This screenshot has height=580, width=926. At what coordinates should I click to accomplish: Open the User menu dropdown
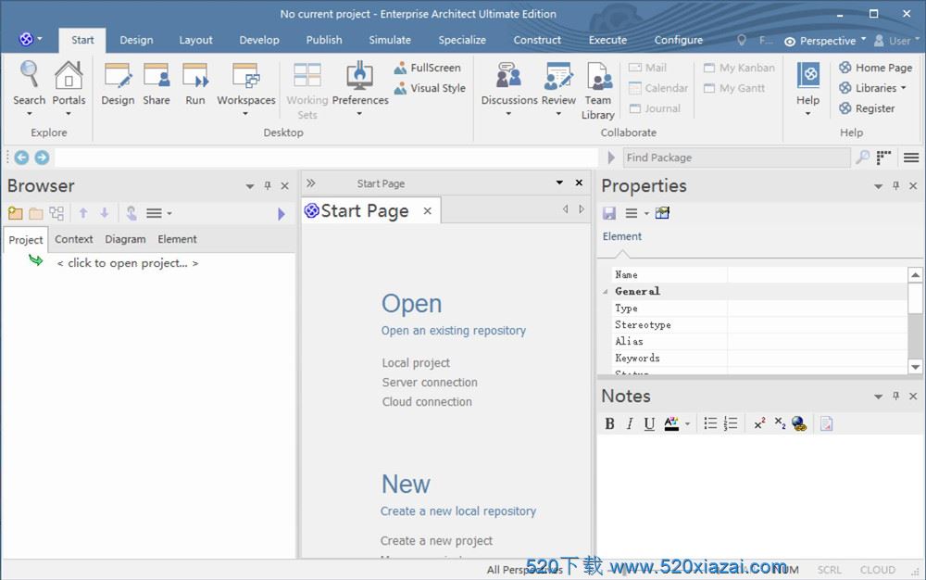896,41
